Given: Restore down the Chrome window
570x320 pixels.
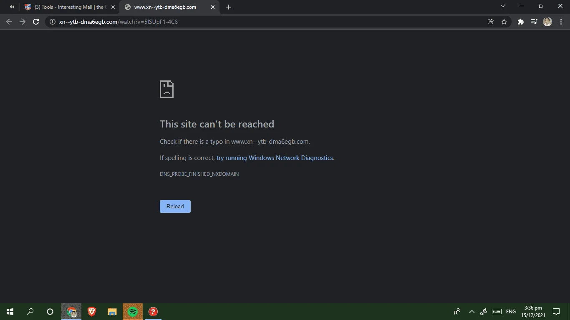Looking at the screenshot, I should tap(541, 6).
